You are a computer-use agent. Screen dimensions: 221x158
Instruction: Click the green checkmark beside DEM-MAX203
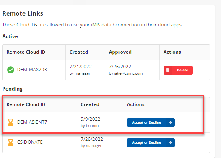coord(10,70)
